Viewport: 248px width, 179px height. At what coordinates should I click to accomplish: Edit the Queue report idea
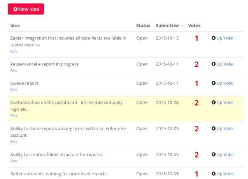pos(14,90)
